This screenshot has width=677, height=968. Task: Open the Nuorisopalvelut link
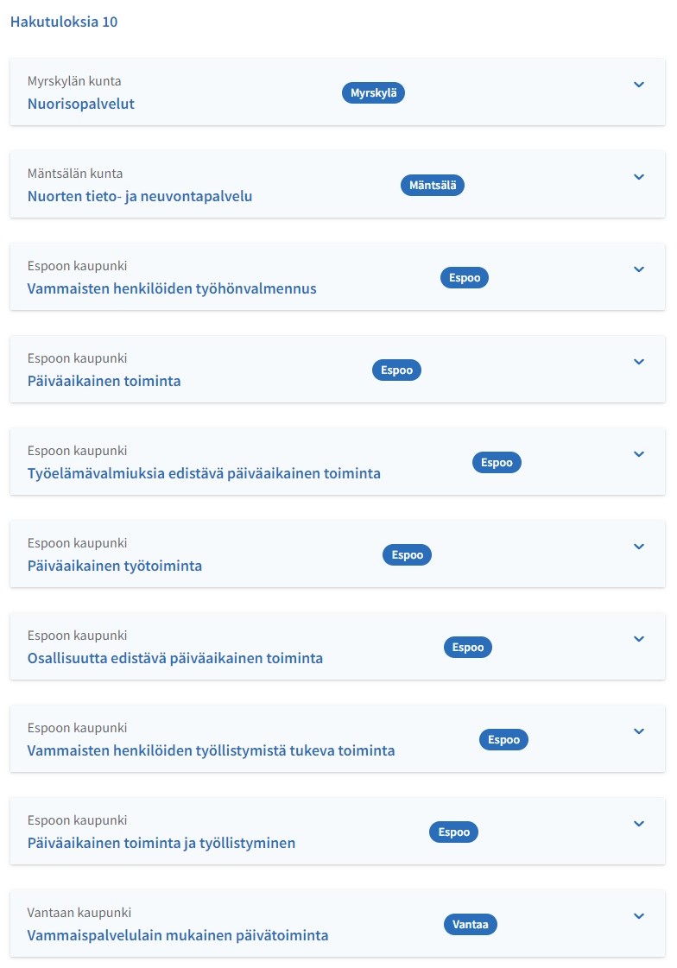[81, 104]
